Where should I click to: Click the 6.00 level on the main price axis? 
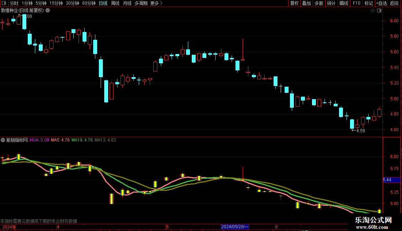[394, 21]
